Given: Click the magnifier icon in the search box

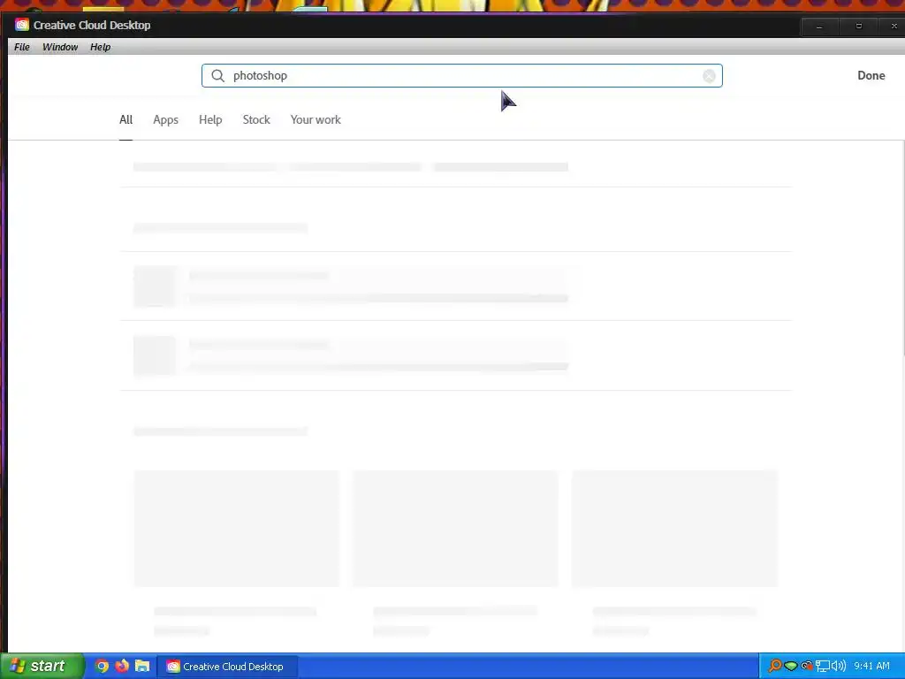Looking at the screenshot, I should 217,76.
